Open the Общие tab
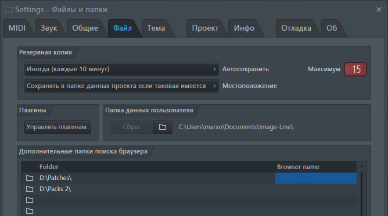Image resolution: width=388 pixels, height=216 pixels. coord(85,28)
